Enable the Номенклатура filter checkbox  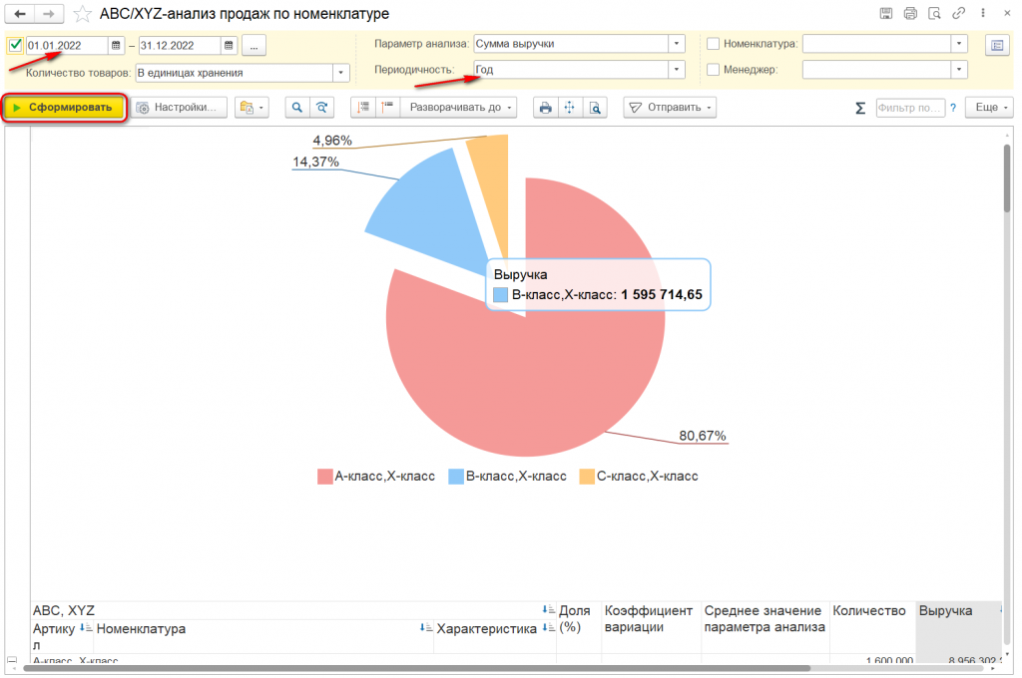(x=713, y=44)
